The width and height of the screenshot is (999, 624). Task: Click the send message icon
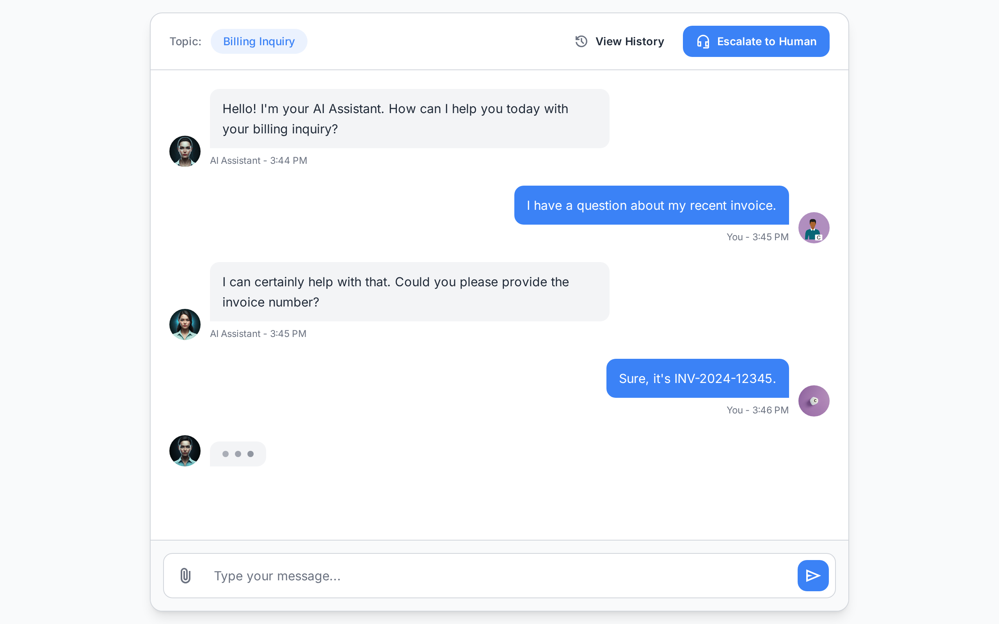tap(812, 575)
